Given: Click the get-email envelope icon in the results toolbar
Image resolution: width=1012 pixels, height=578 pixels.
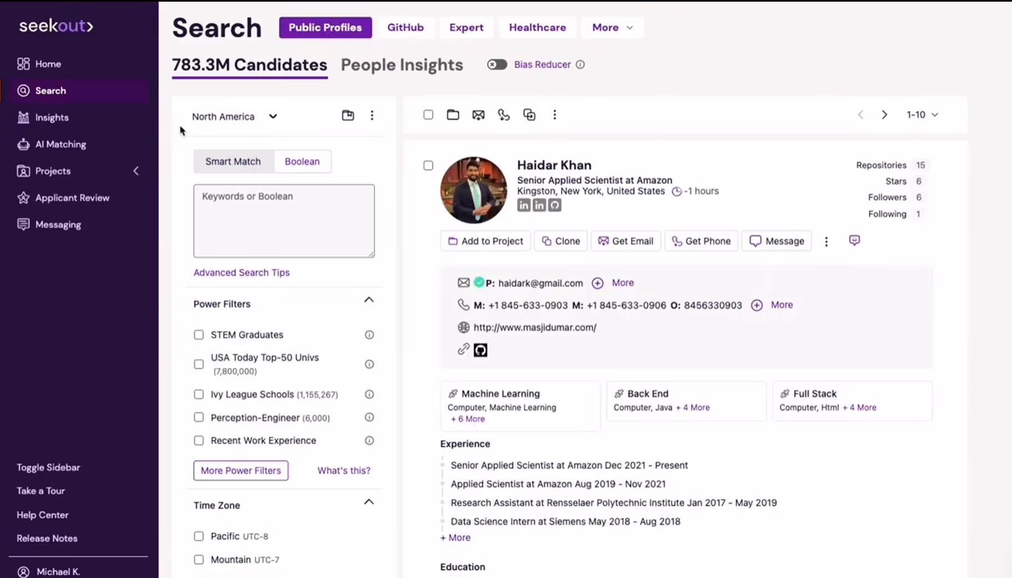Looking at the screenshot, I should click(x=478, y=115).
